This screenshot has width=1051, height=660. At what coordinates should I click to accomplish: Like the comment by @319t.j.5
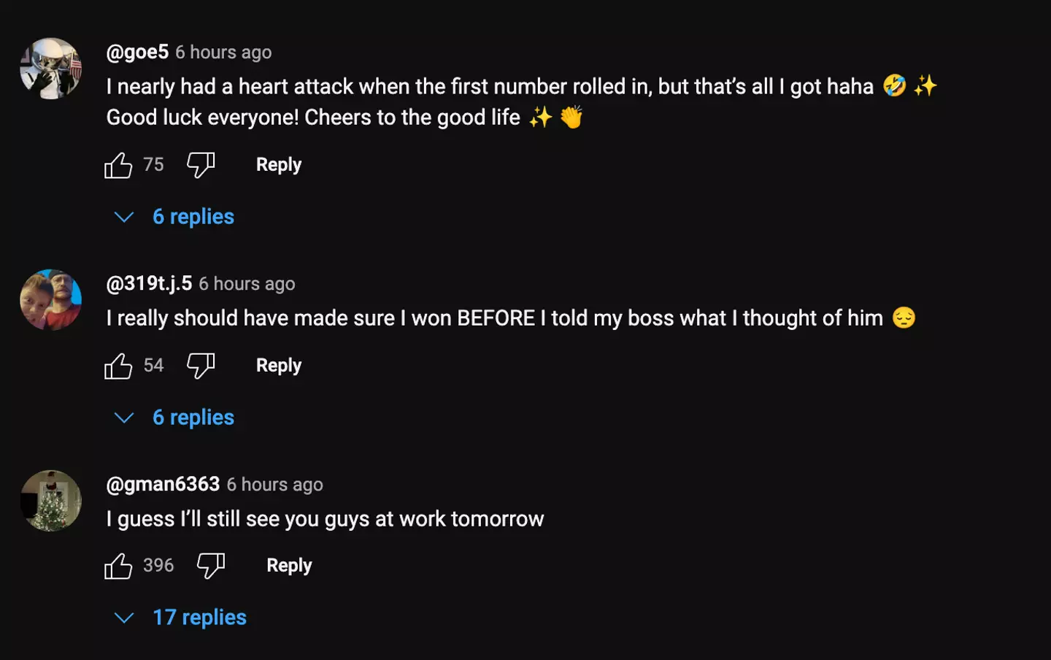(118, 366)
